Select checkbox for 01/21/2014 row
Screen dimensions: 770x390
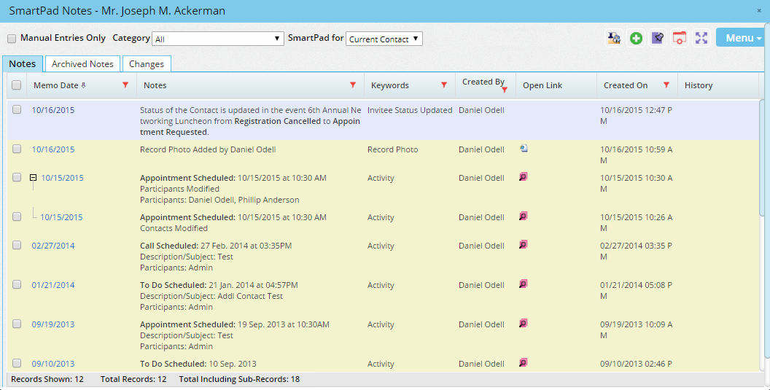point(17,284)
